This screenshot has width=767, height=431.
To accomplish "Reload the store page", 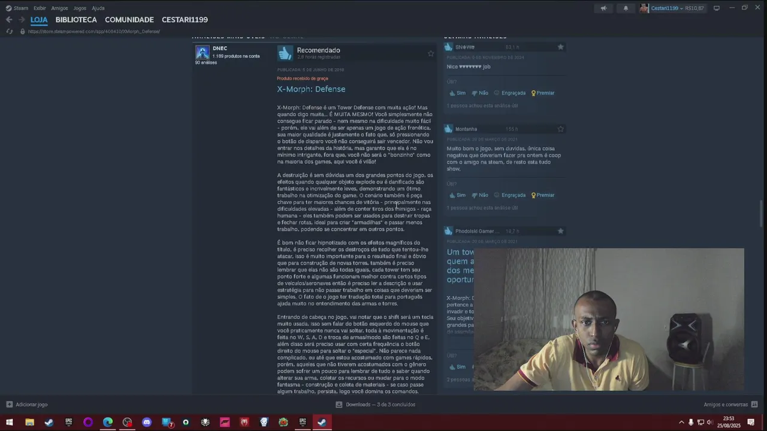I will click(10, 31).
